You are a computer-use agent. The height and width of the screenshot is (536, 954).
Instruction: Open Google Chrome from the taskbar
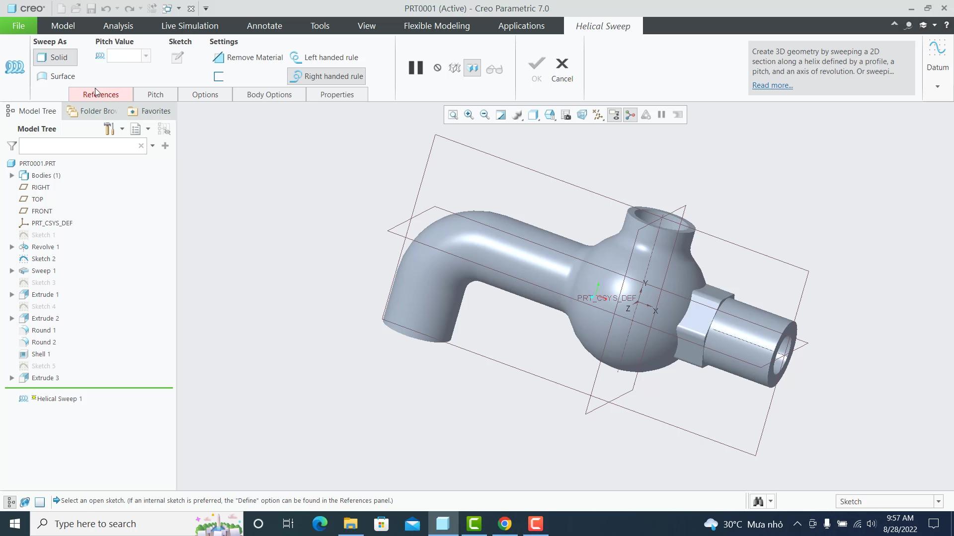(x=505, y=524)
